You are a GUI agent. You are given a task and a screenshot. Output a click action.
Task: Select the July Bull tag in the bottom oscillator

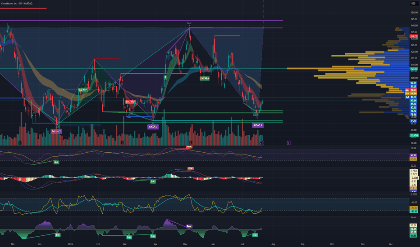[255, 235]
